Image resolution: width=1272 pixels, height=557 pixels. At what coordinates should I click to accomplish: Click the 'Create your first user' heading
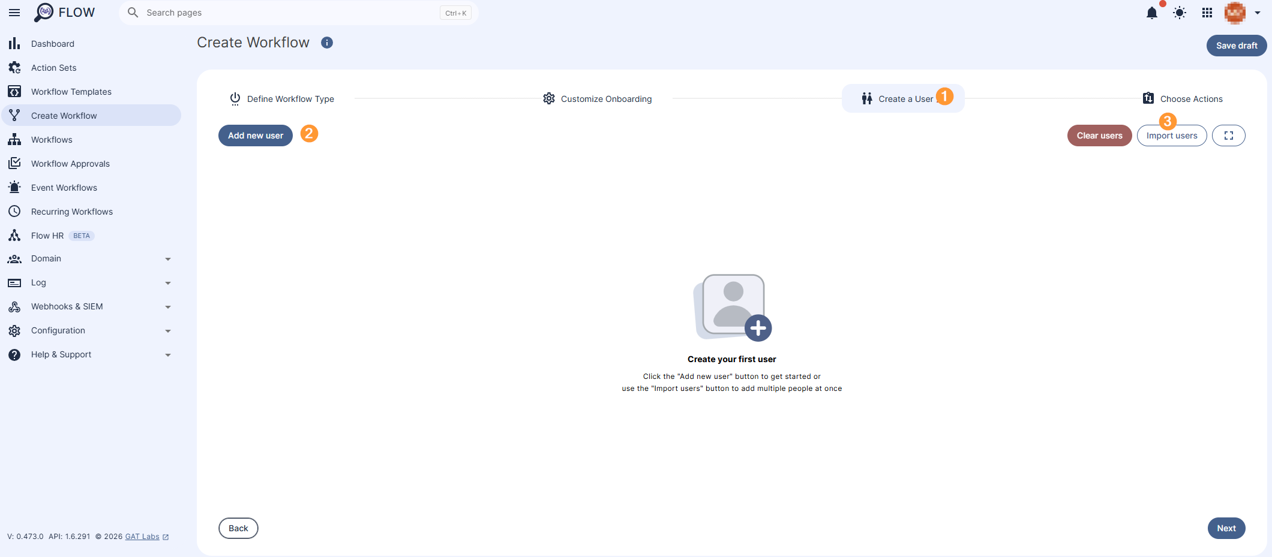click(732, 359)
